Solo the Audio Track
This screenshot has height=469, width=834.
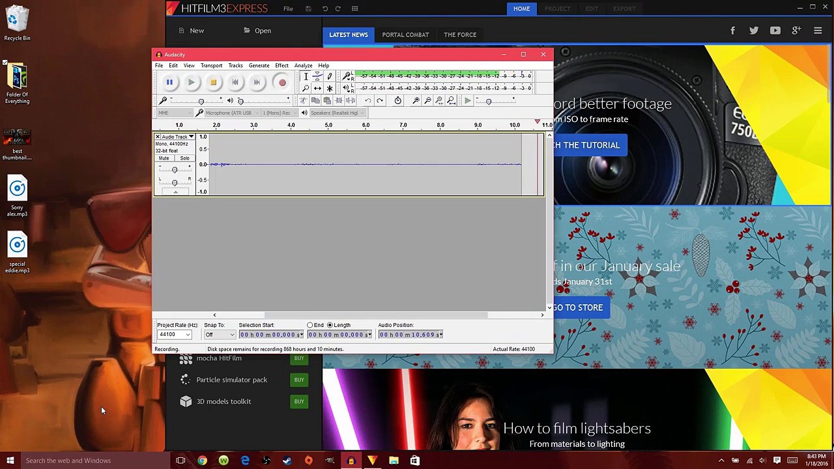(x=184, y=158)
